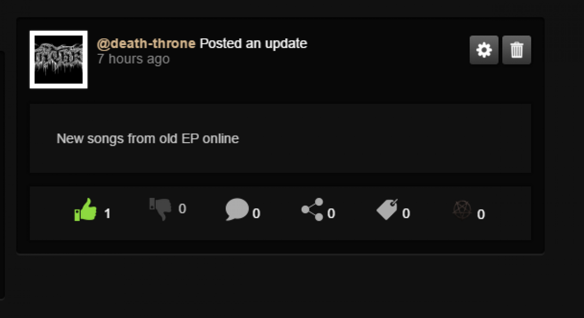Delete the update with the trash button
The image size is (584, 318).
point(516,50)
